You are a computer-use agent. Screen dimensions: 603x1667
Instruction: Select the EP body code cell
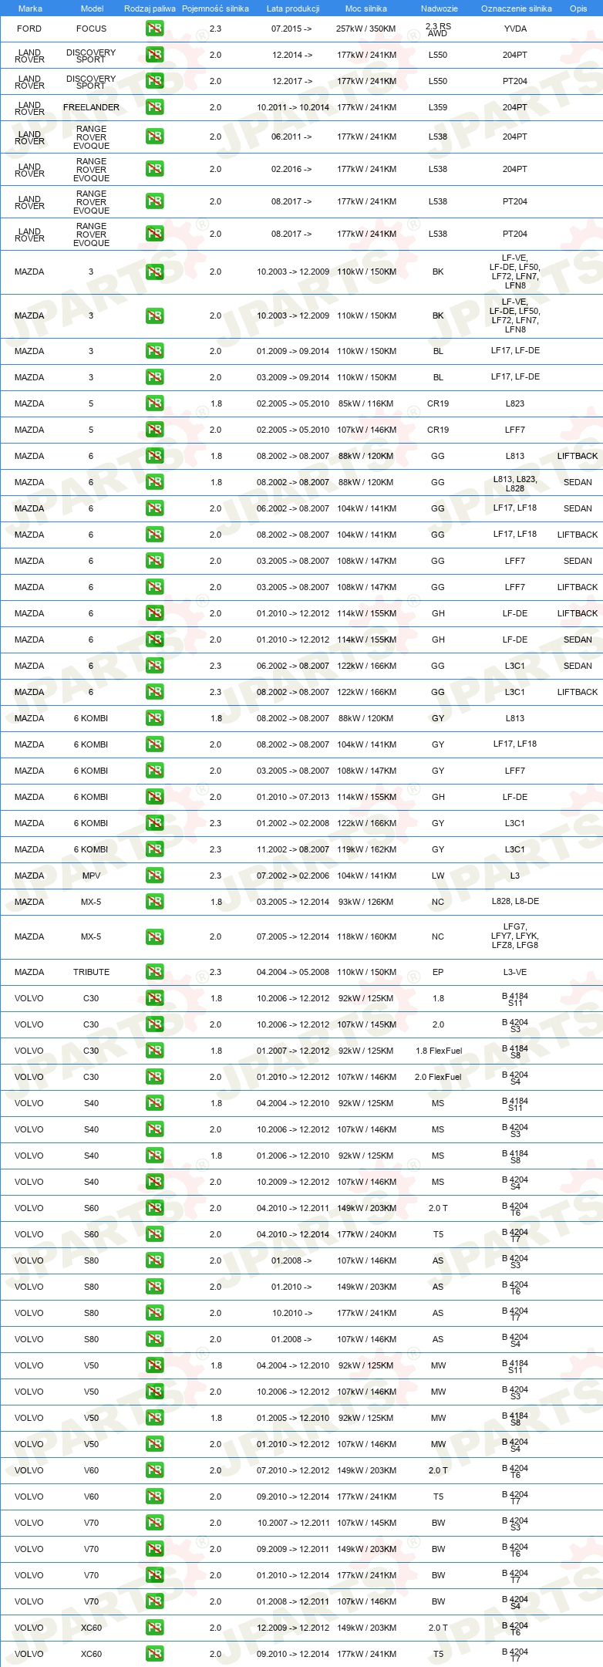click(438, 972)
